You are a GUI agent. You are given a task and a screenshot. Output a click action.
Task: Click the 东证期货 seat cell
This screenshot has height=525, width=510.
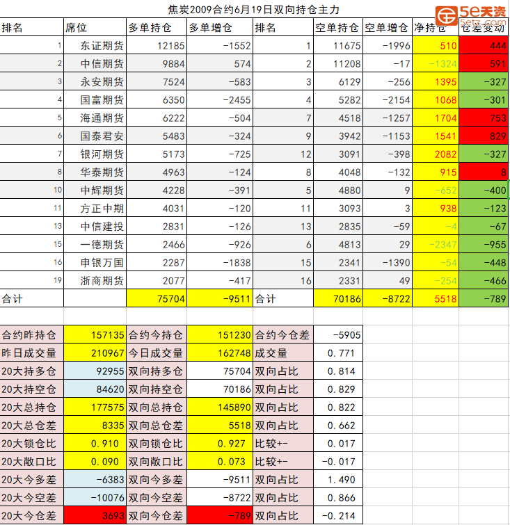[x=95, y=45]
